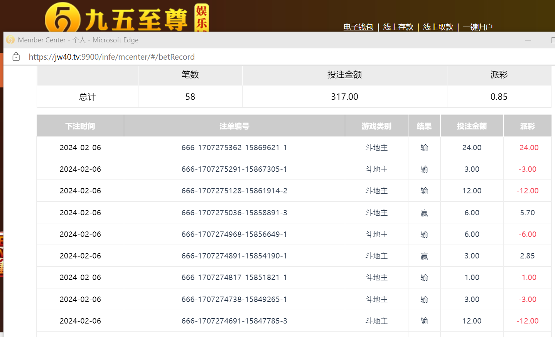Click the 结果 column header
This screenshot has width=555, height=337.
[x=424, y=126]
